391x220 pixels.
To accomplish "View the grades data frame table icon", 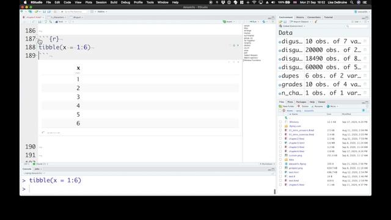I will [x=365, y=84].
